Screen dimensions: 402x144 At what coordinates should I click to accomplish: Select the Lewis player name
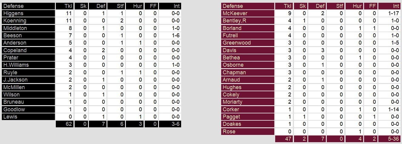[x=10, y=117]
